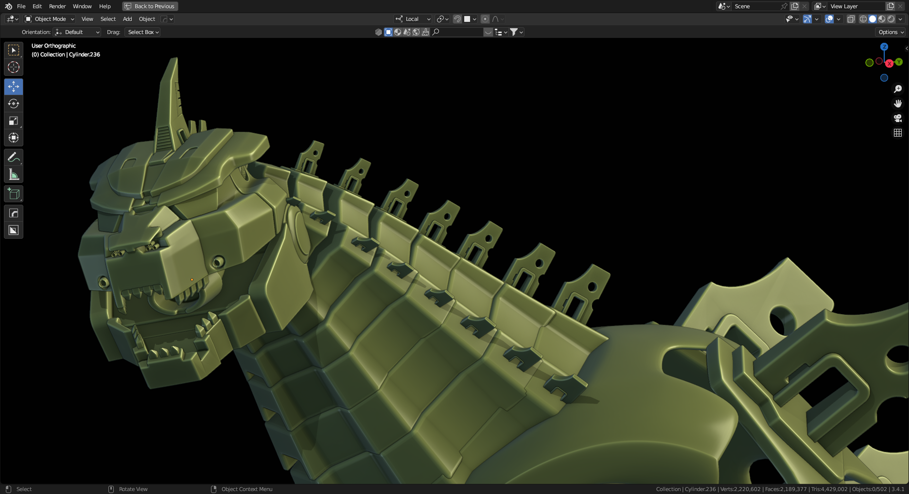This screenshot has width=909, height=494.
Task: Open the viewport View menu
Action: coord(87,19)
